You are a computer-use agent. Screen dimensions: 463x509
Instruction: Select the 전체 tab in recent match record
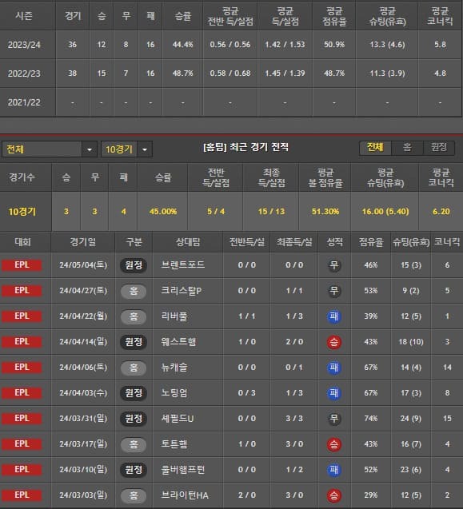[x=375, y=148]
